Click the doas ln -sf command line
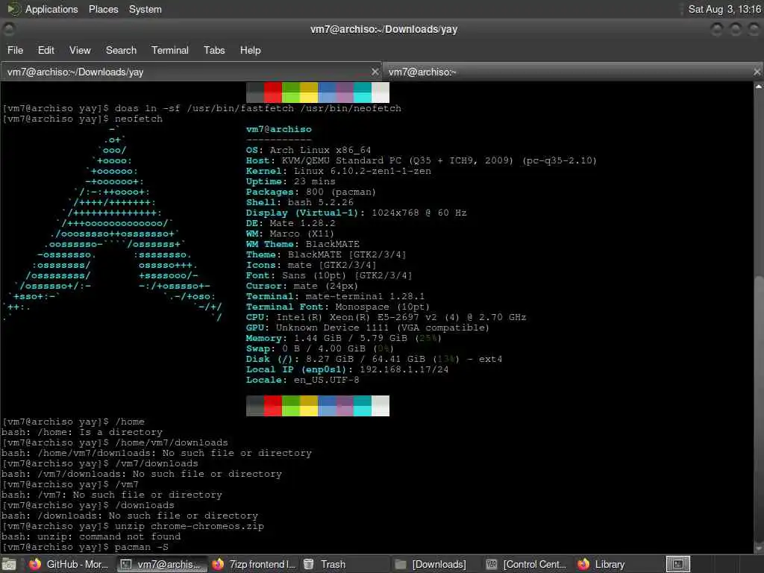This screenshot has height=573, width=764. coord(201,108)
